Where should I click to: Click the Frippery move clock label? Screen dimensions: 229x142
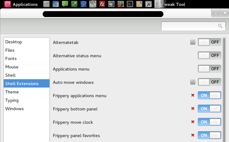click(73, 122)
